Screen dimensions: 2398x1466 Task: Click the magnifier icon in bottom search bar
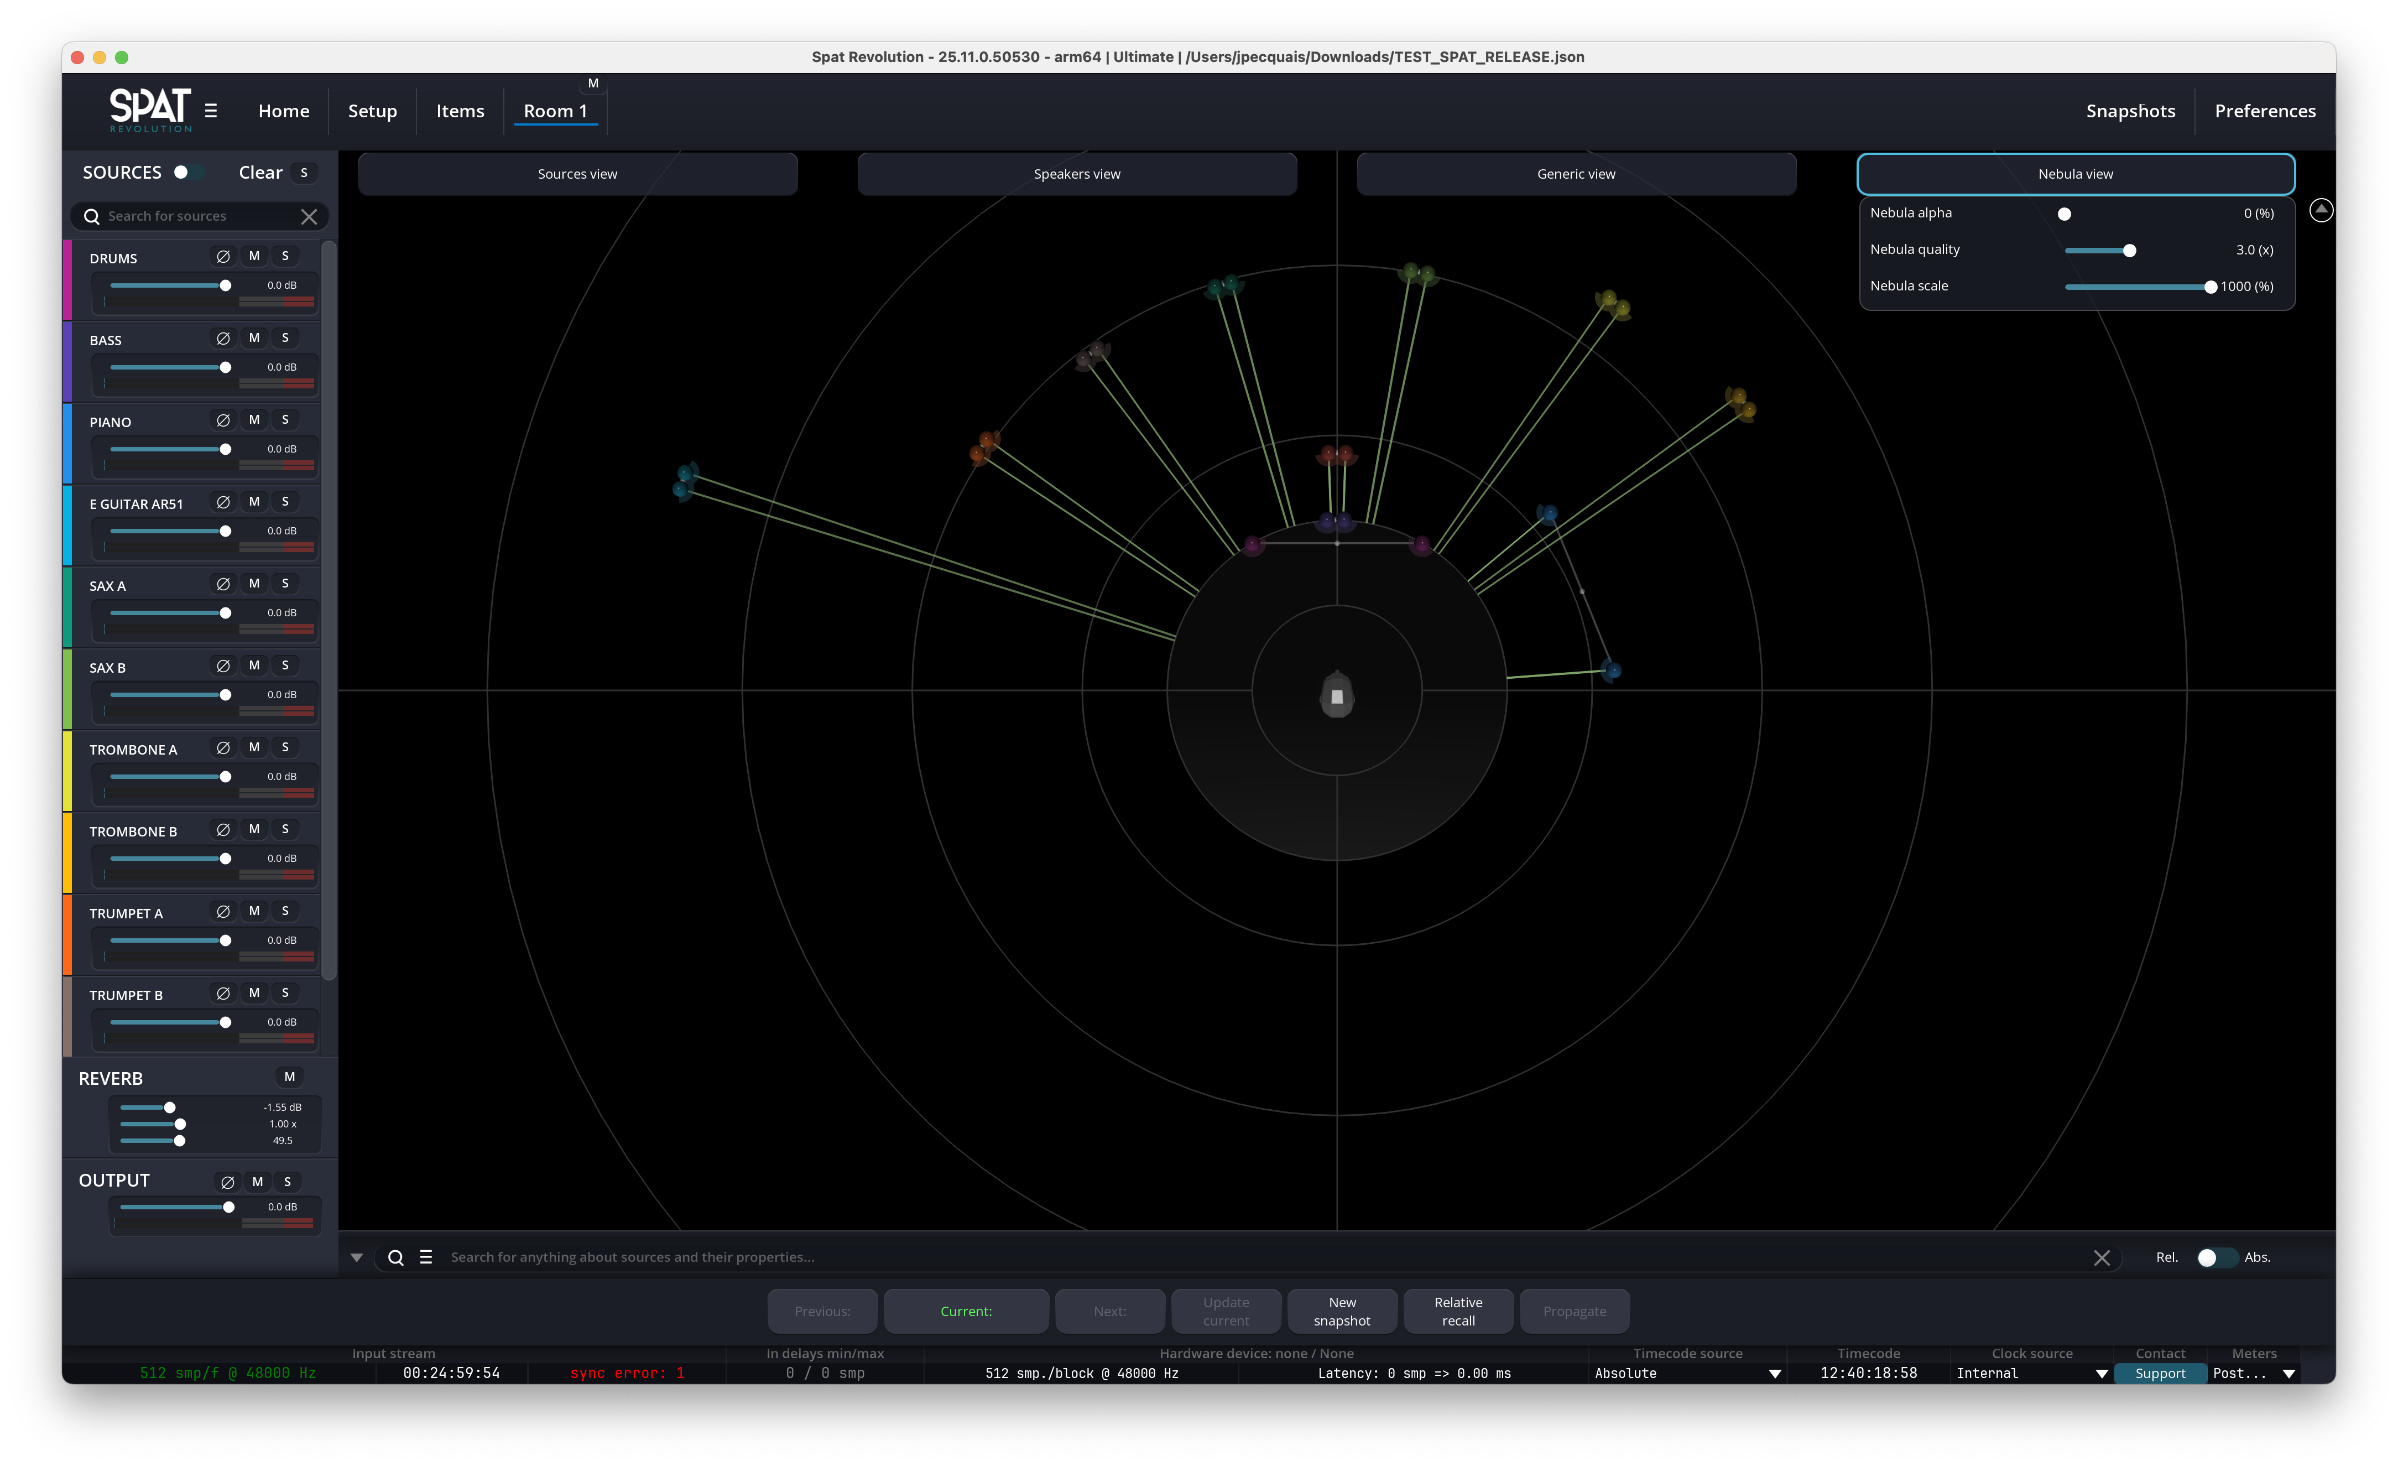[x=395, y=1257]
